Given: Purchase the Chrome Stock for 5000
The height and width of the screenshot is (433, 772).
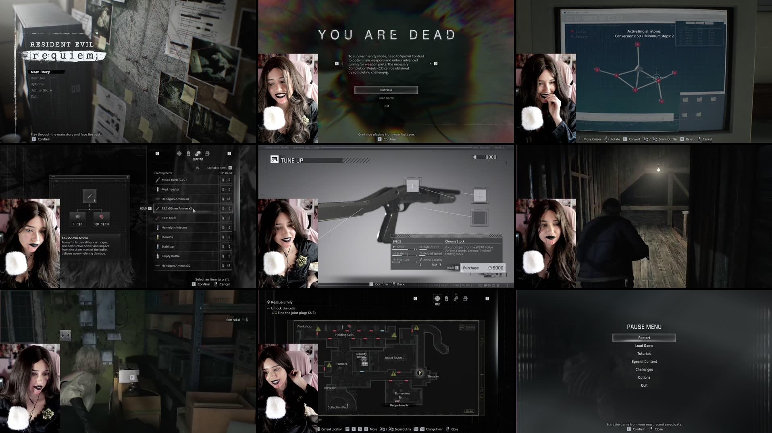Looking at the screenshot, I should pos(483,267).
